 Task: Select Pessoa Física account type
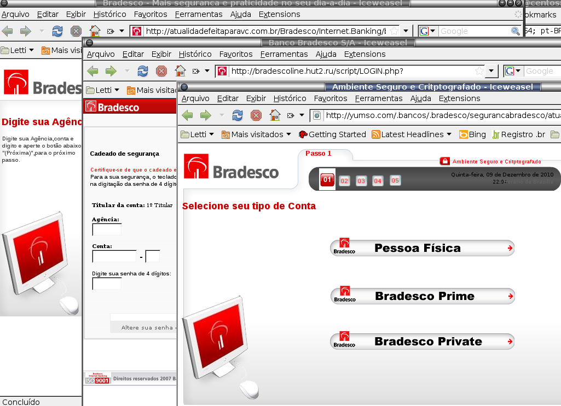point(422,248)
